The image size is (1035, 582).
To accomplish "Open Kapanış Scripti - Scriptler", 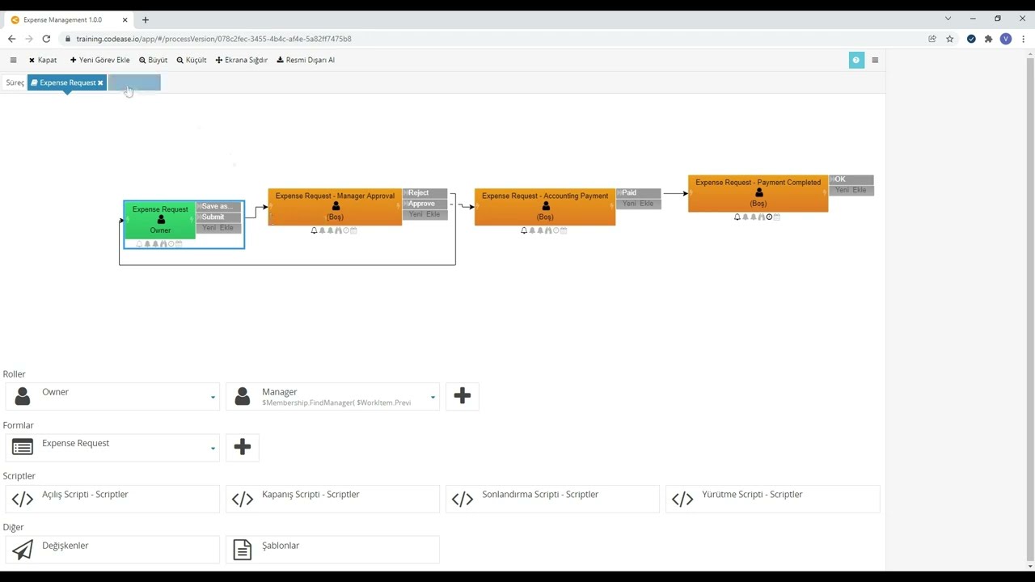I will point(332,499).
